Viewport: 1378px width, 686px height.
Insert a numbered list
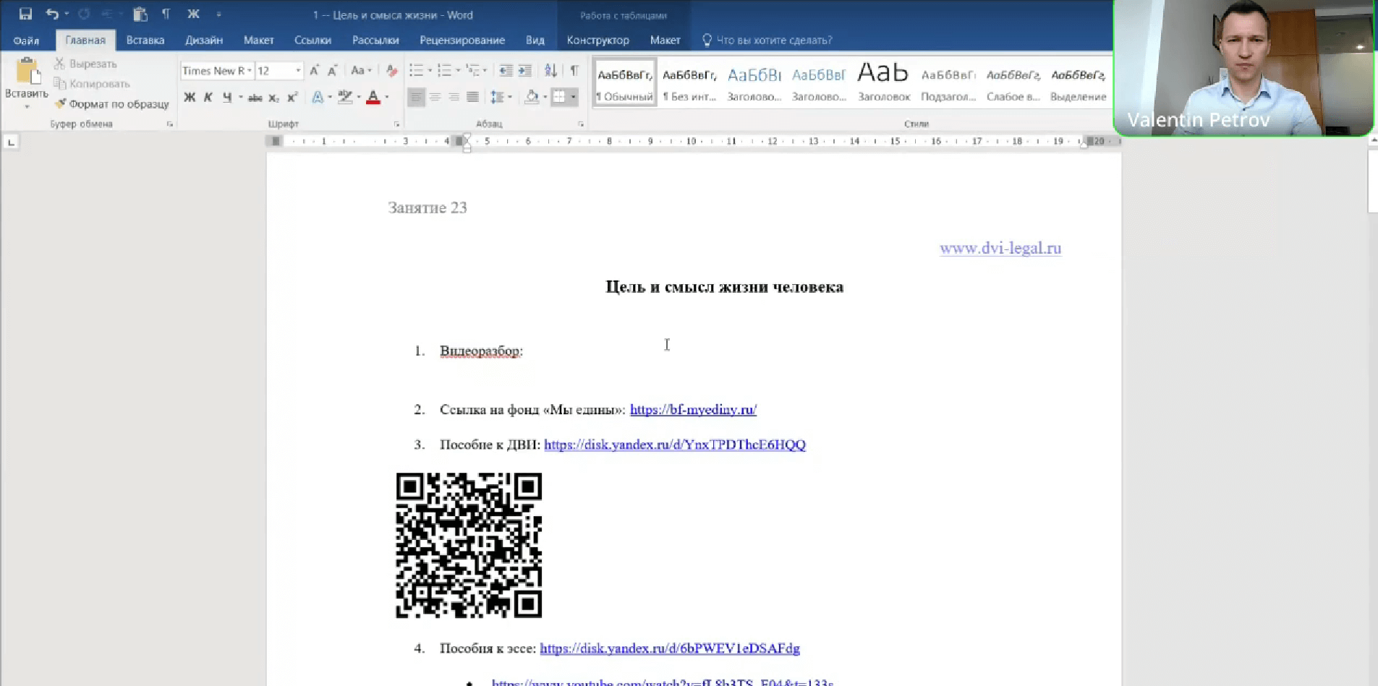point(444,71)
